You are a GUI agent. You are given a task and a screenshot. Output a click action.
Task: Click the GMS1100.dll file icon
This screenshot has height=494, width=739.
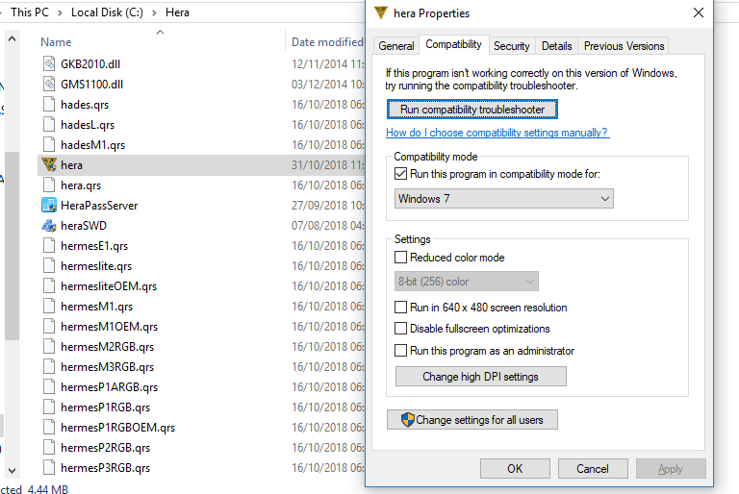50,85
